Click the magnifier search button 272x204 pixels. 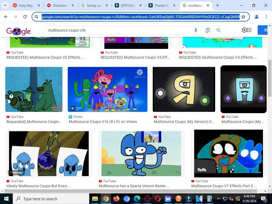coord(218,30)
